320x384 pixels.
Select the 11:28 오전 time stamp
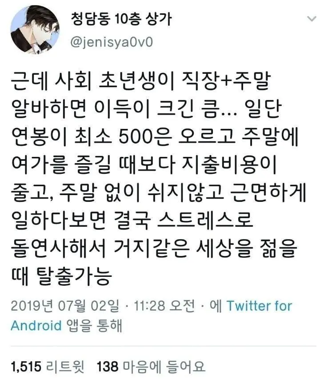[x=164, y=306]
